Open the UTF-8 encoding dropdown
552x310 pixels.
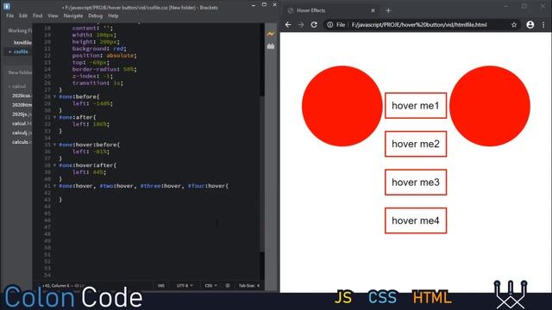click(x=185, y=286)
